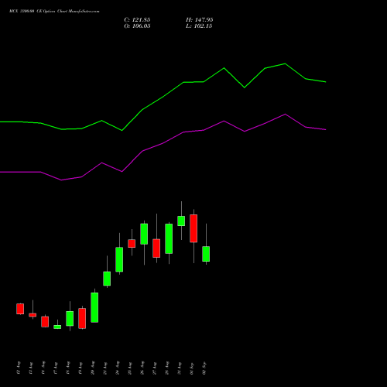Click the green upper band line

click(163, 97)
